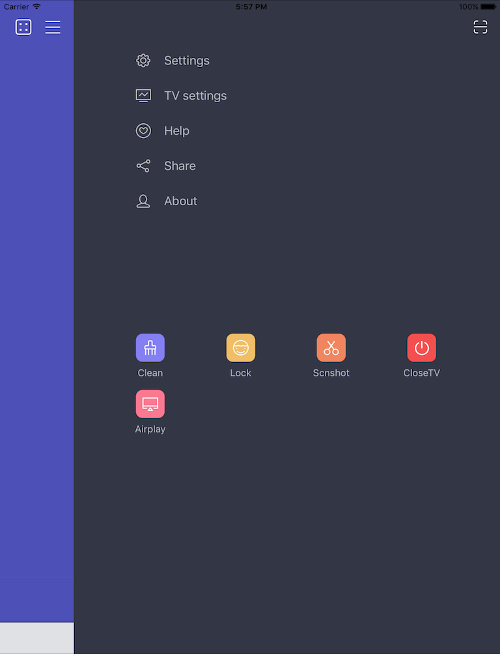This screenshot has width=500, height=654.
Task: Click the Lock label
Action: pyautogui.click(x=241, y=373)
